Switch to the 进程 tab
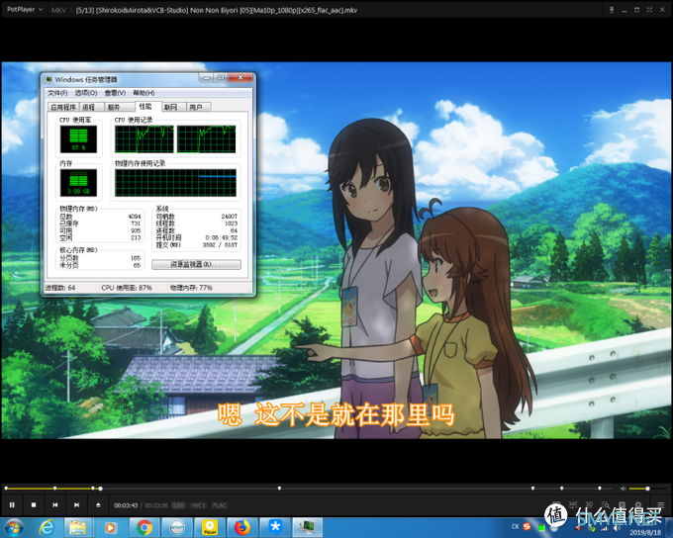This screenshot has height=538, width=673. pos(91,107)
